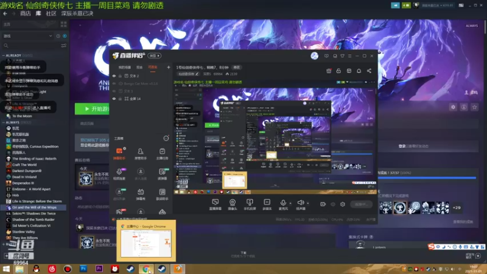Add 多媒体 multimedia source

point(267,205)
